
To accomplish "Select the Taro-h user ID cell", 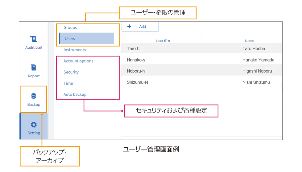I will point(133,49).
